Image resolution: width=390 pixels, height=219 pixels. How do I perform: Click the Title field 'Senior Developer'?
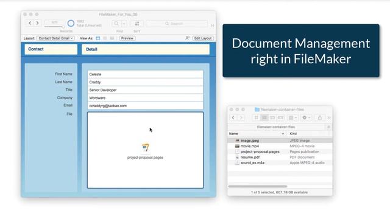145,90
